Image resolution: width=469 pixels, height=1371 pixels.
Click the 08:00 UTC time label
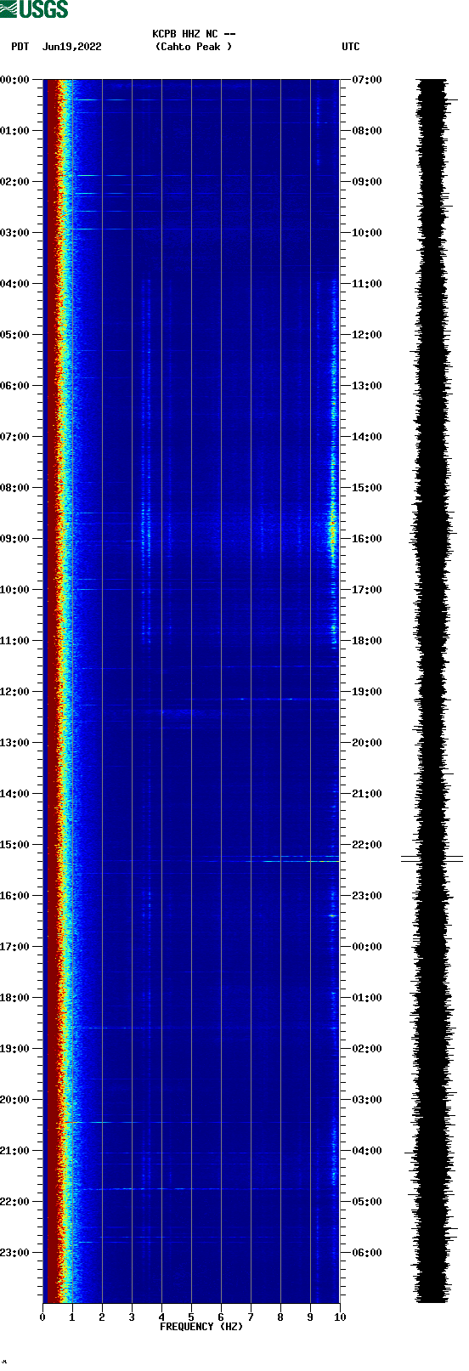[x=366, y=131]
